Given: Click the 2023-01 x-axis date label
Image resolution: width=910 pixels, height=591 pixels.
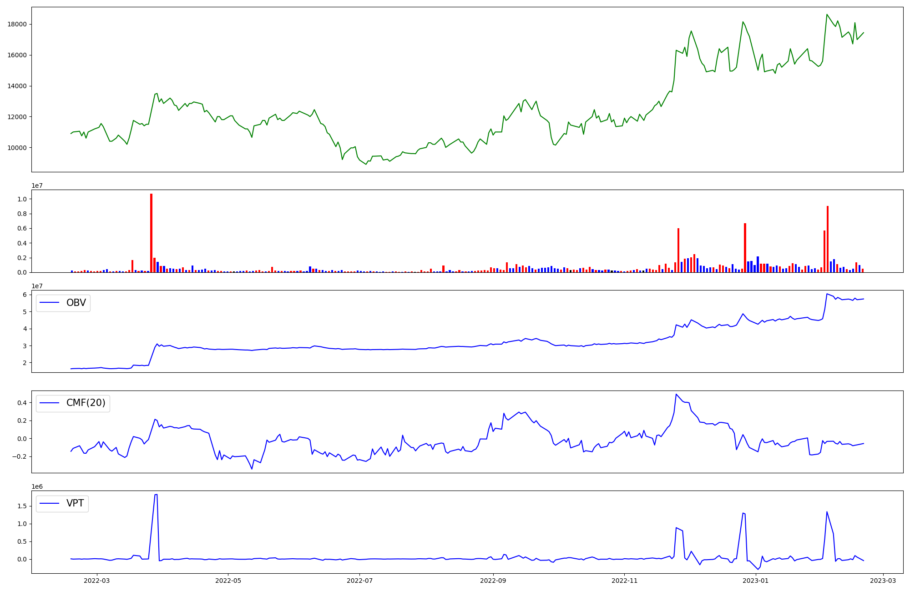Looking at the screenshot, I should coord(756,580).
